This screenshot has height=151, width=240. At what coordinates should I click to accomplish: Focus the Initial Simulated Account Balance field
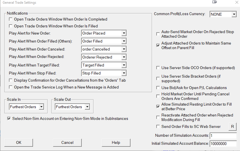[x=223, y=144]
